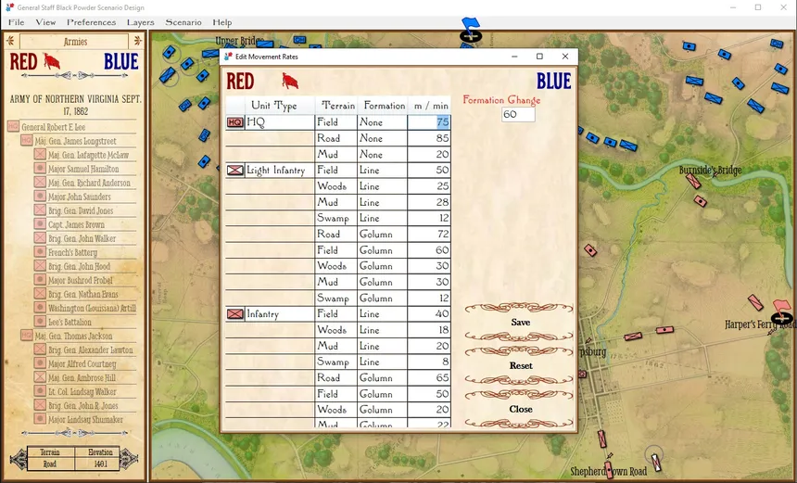Click Infantry Road Column rate 65
Viewport: 797px width, 483px height.
tap(428, 377)
